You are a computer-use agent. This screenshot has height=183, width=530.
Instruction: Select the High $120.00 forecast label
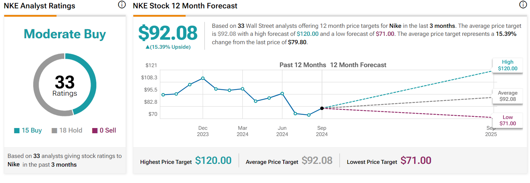[507, 65]
